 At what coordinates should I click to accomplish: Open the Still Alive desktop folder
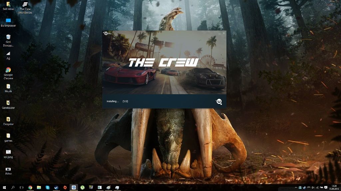8,6
